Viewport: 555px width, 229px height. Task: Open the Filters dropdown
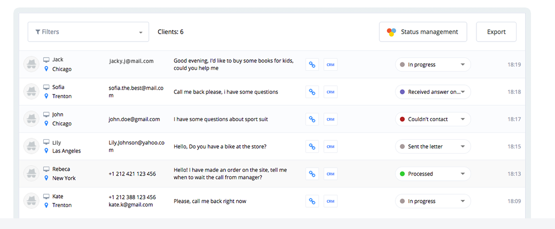point(88,32)
